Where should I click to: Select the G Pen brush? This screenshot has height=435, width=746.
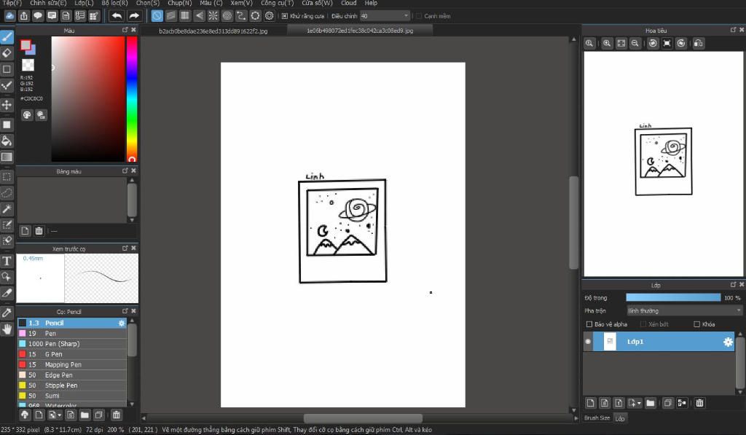pyautogui.click(x=72, y=354)
